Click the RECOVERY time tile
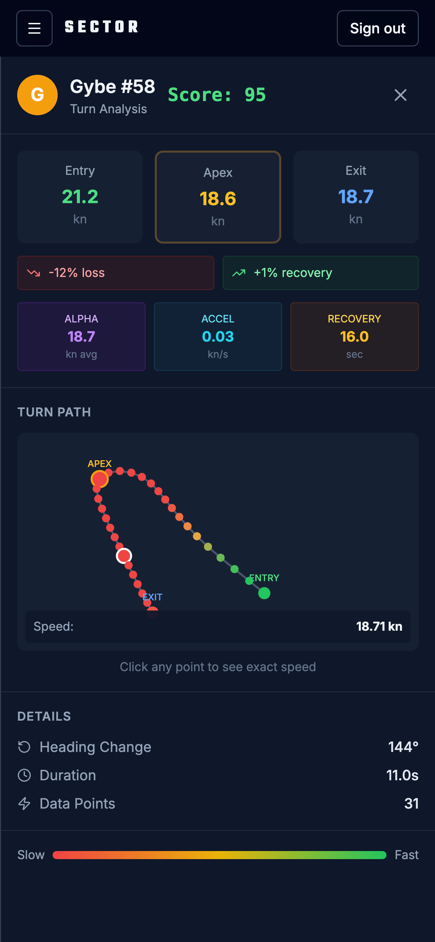The image size is (435, 942). coord(354,336)
